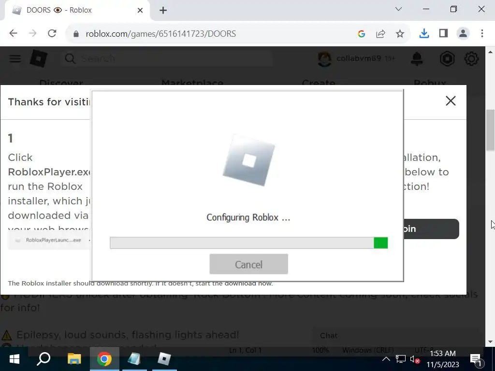This screenshot has height=371, width=495.
Task: Open the Discover tab on Roblox
Action: (61, 82)
